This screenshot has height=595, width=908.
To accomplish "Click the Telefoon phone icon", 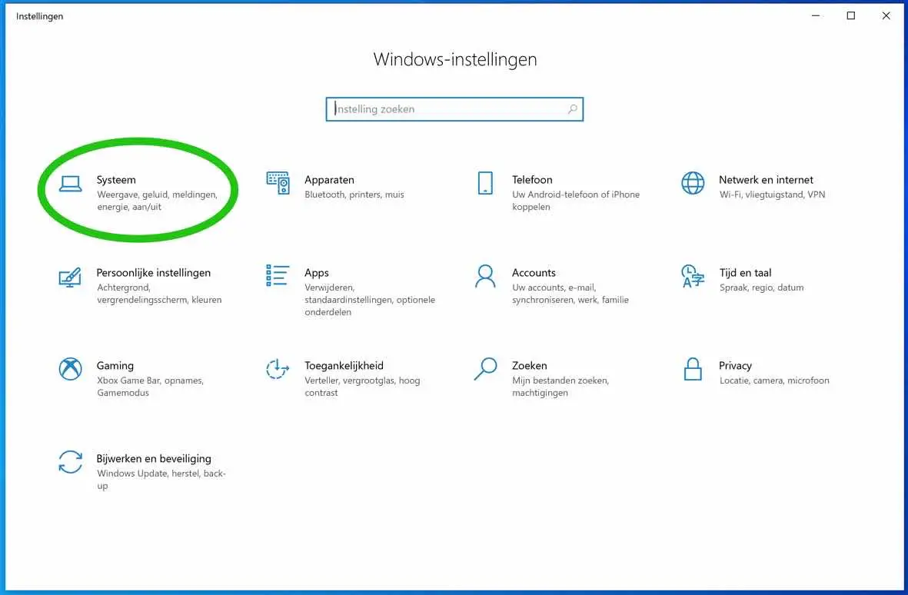I will coord(485,183).
